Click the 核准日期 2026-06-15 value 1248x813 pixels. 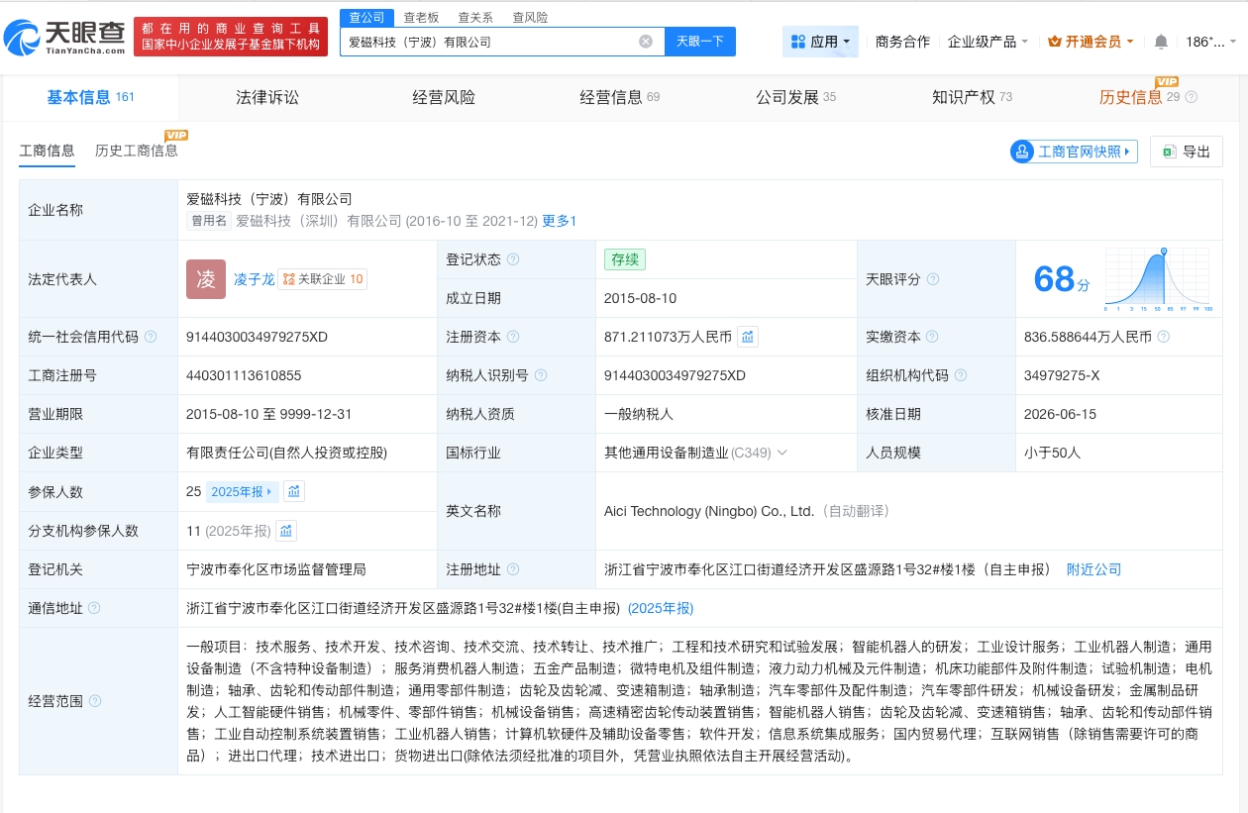[x=1060, y=414]
